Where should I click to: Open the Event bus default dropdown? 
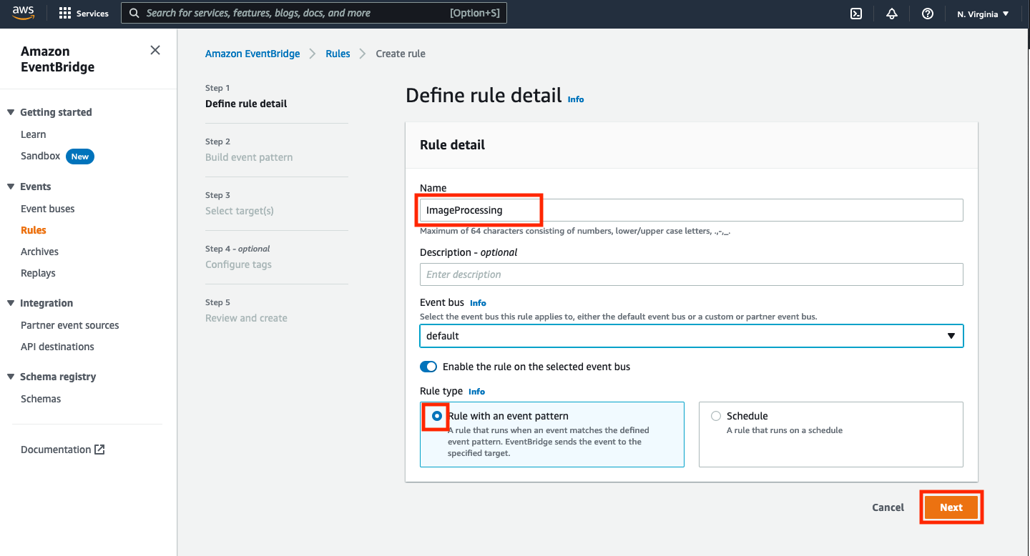click(x=692, y=336)
